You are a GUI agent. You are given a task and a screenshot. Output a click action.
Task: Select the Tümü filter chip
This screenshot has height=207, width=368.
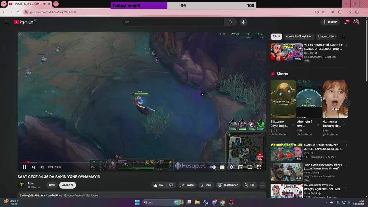[x=276, y=37]
